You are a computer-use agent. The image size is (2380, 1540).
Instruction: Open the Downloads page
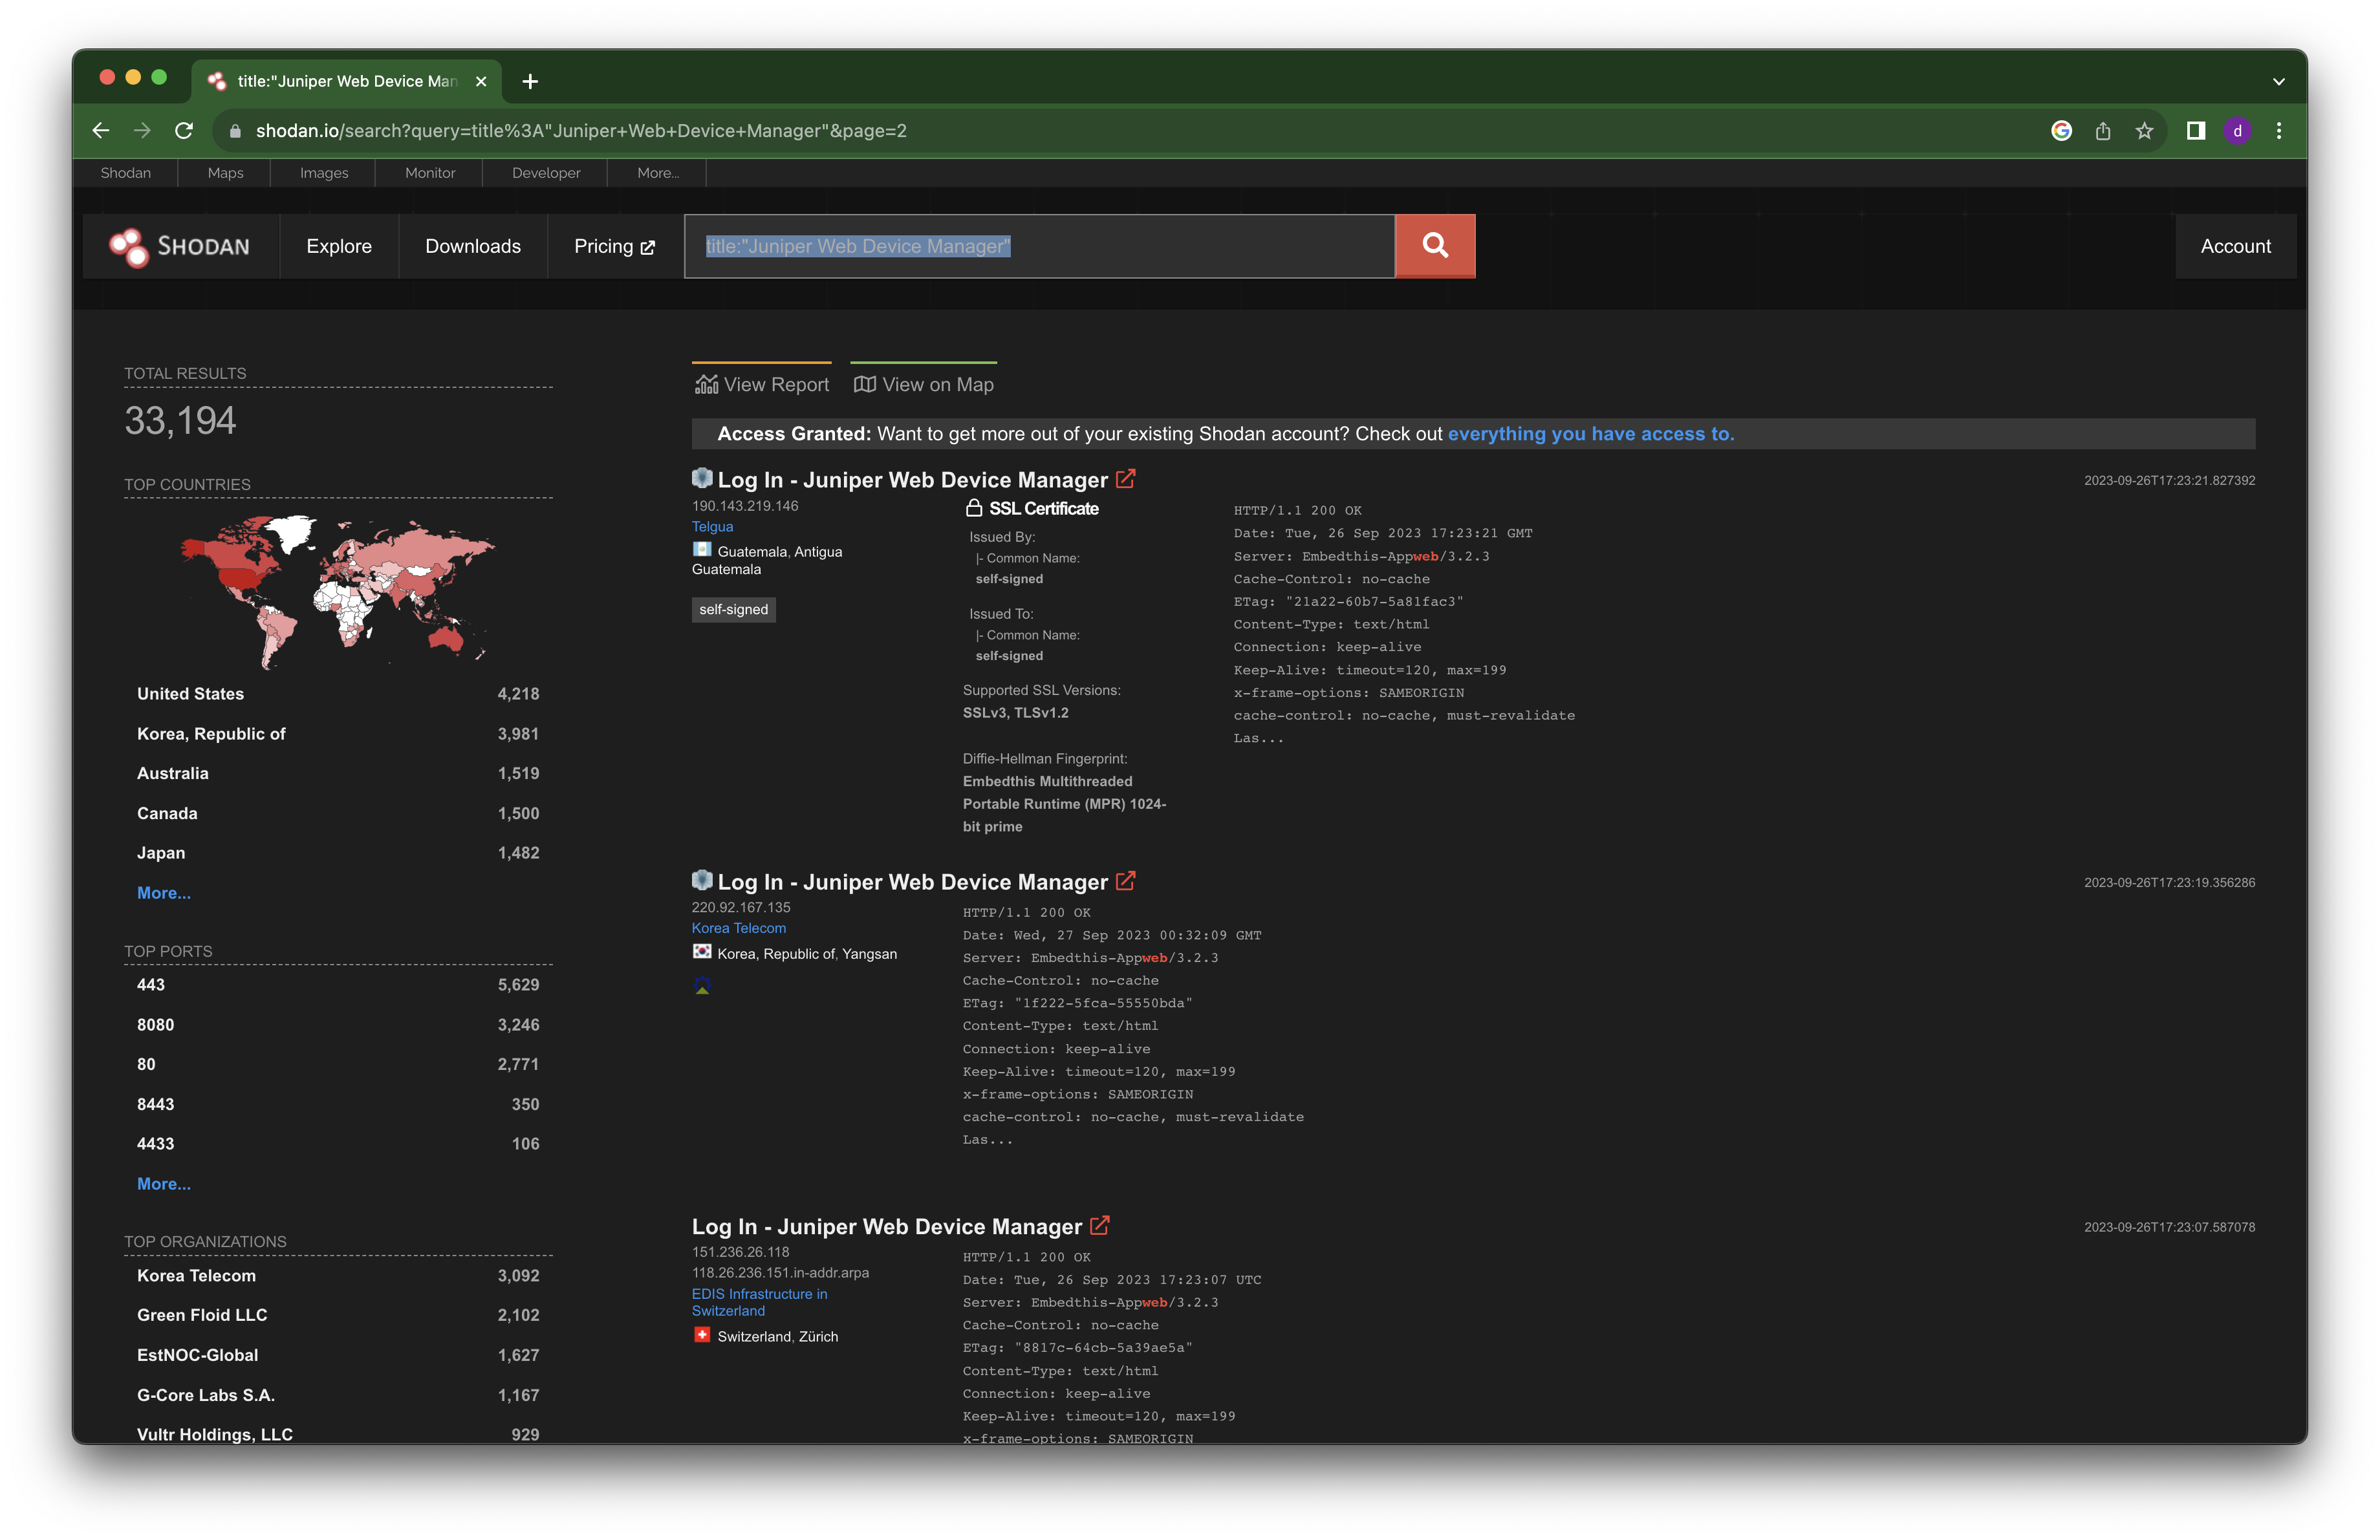473,247
